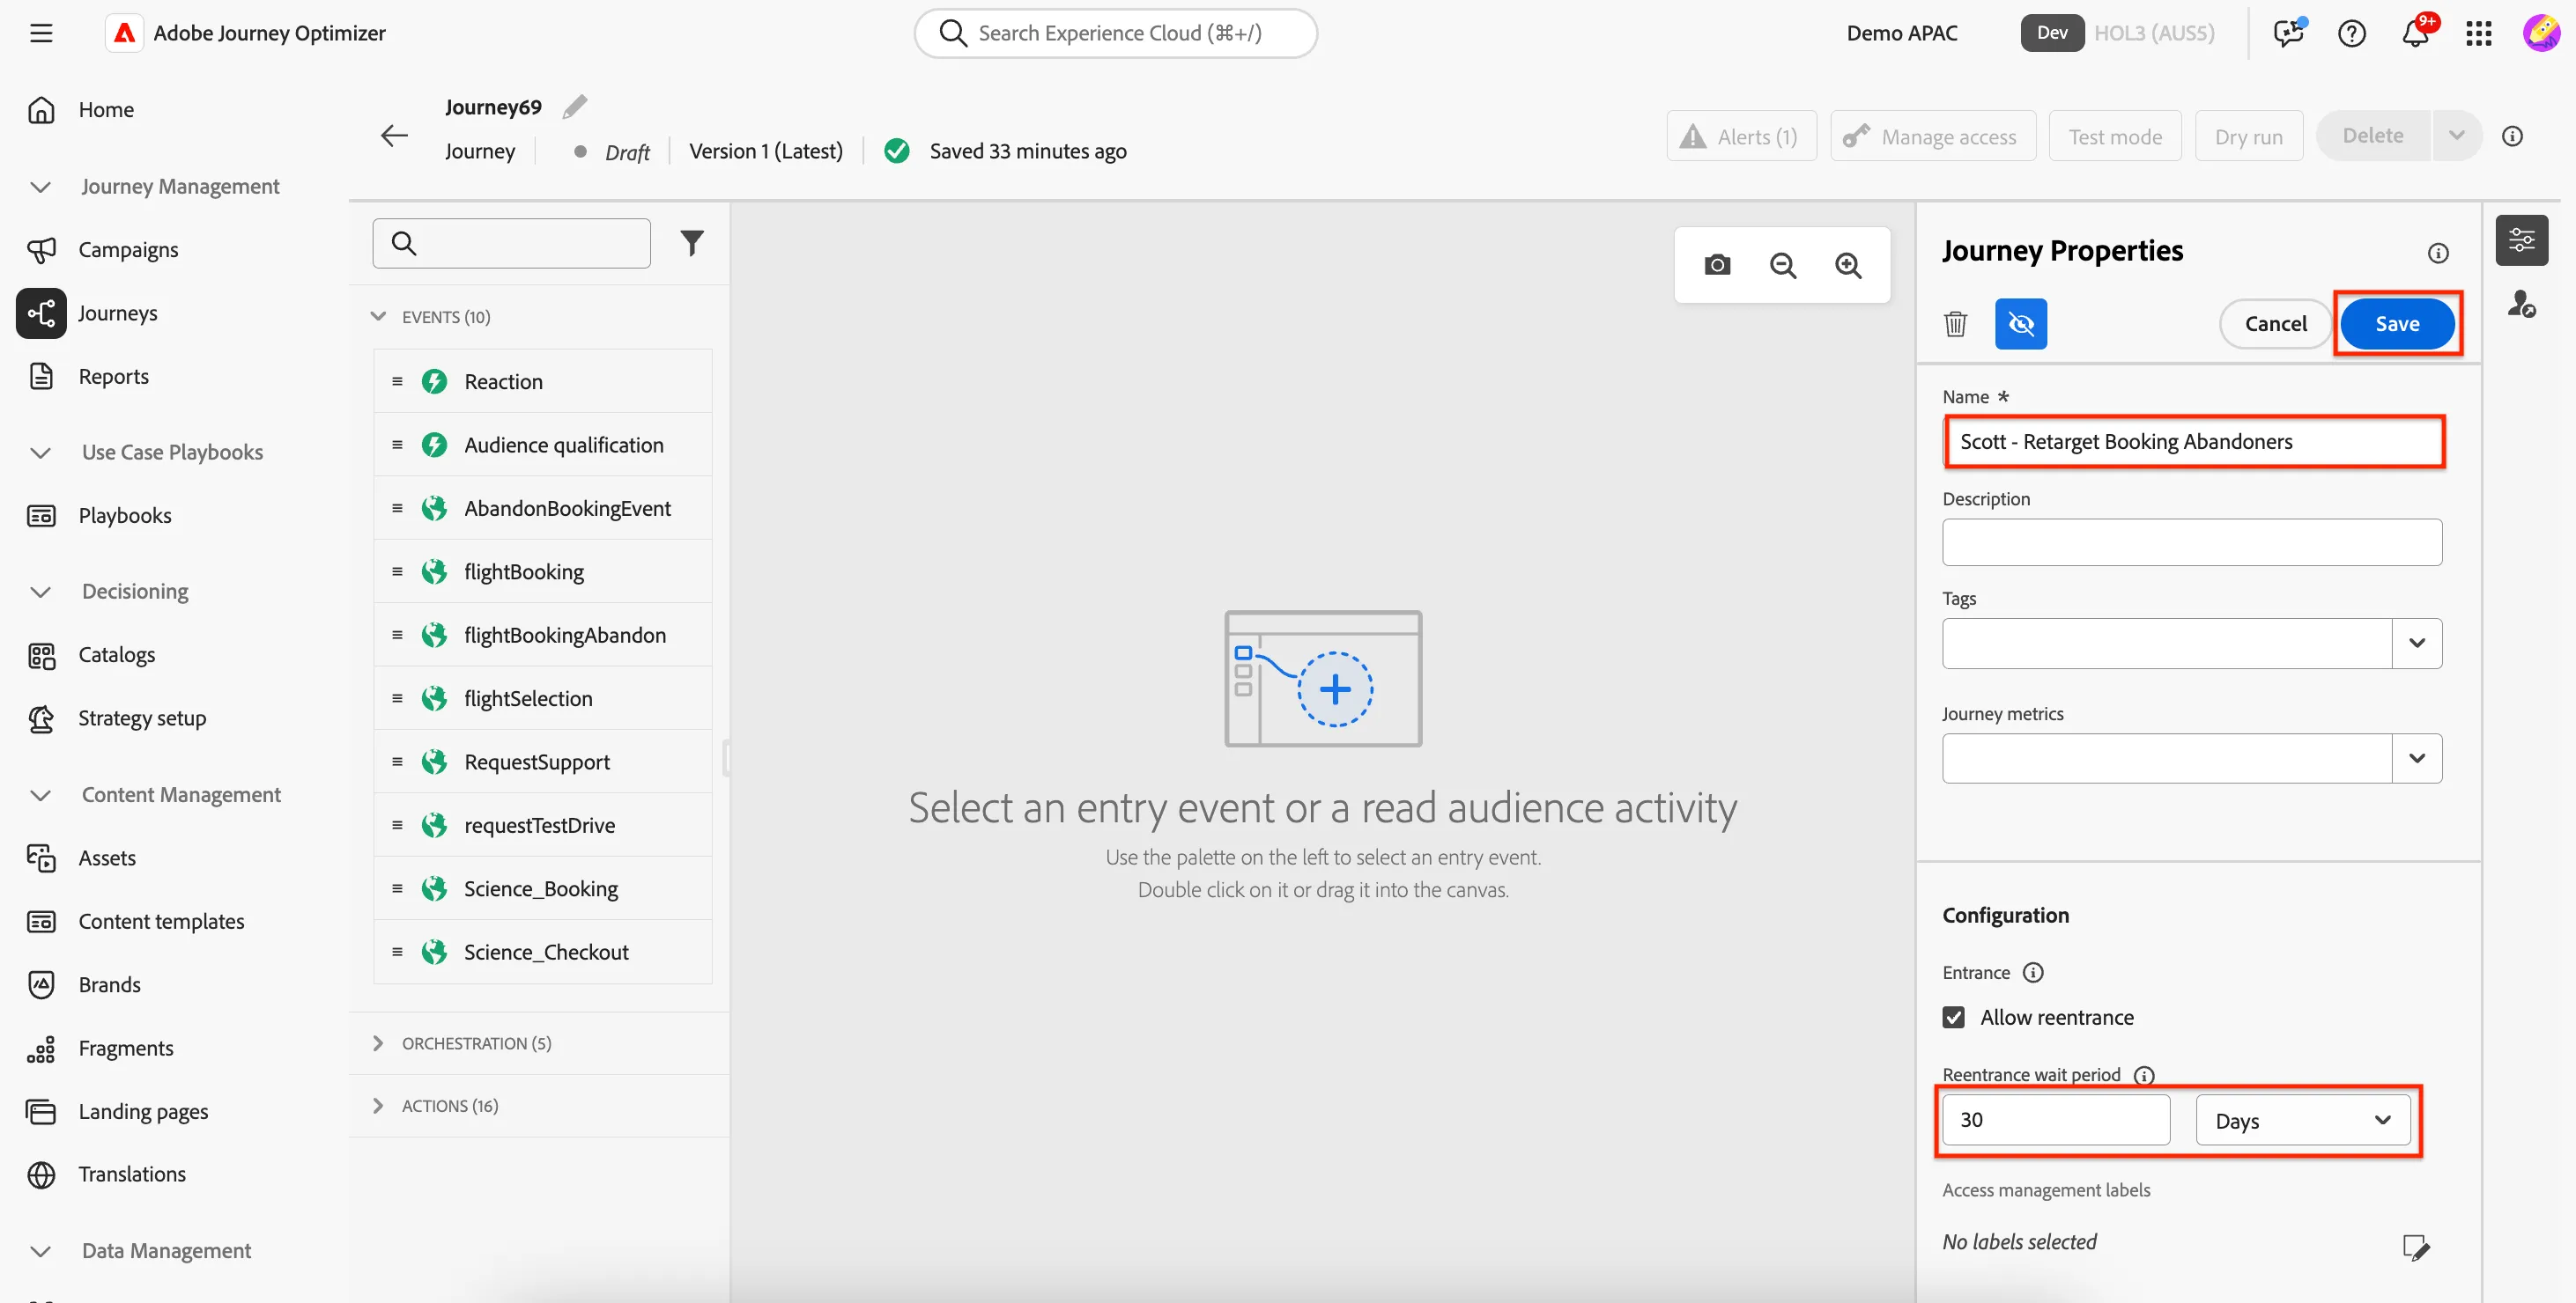
Task: Click the journey Name input field
Action: click(x=2193, y=442)
